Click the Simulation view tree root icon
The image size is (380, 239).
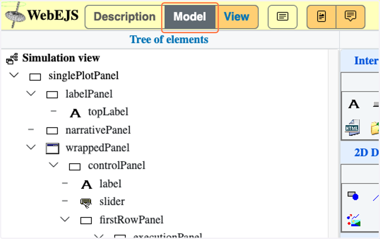[12, 59]
